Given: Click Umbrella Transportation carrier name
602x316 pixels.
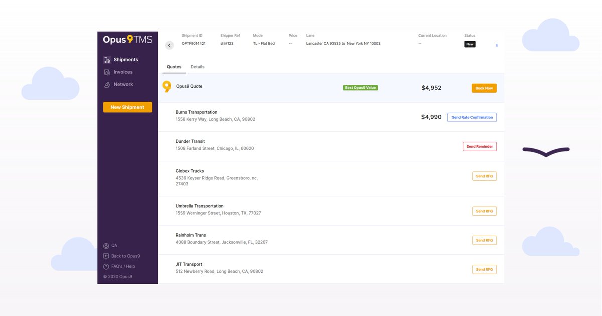Looking at the screenshot, I should (x=200, y=206).
